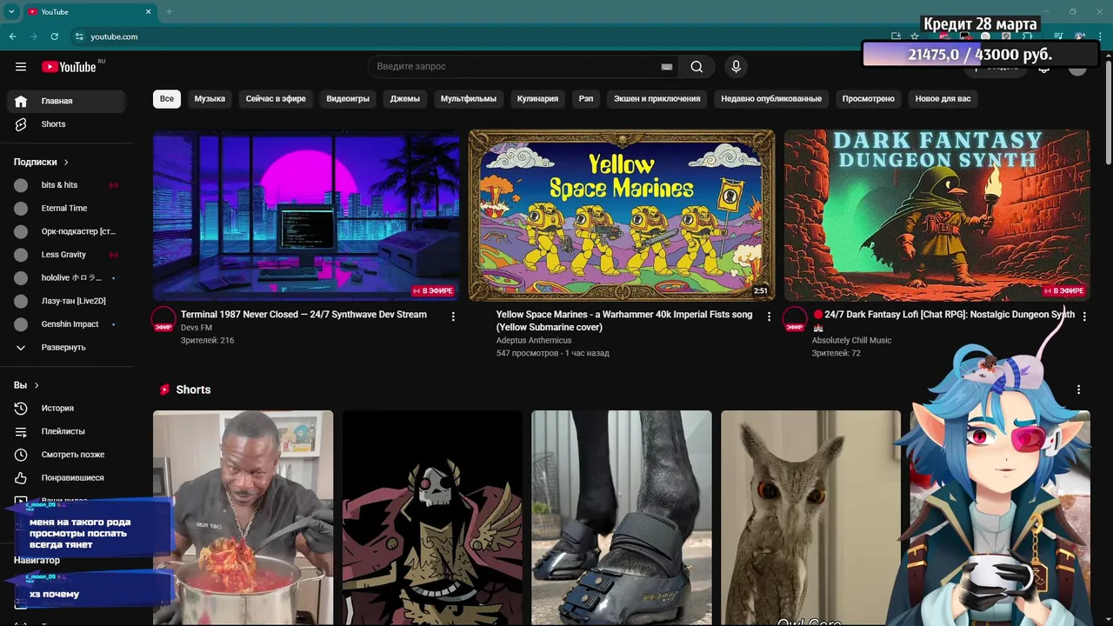Bookmark page with star icon
This screenshot has width=1113, height=626.
pyautogui.click(x=915, y=37)
